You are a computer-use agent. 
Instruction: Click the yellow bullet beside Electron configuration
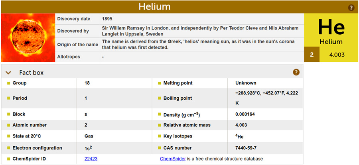click(9, 148)
